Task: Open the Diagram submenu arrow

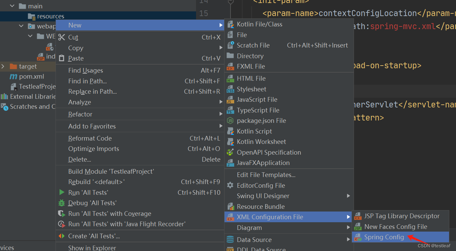Action: click(348, 228)
